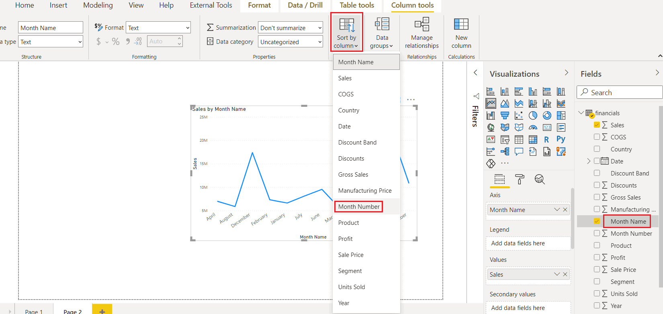Select the matrix visual
Screen dimensions: 663x314
point(533,140)
